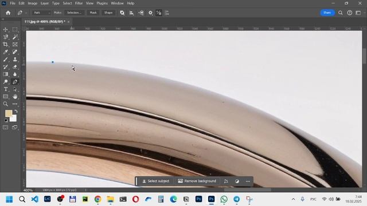Select the Eraser tool

[15, 67]
